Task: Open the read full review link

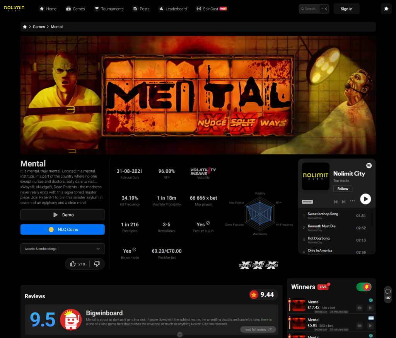Action: pyautogui.click(x=258, y=330)
